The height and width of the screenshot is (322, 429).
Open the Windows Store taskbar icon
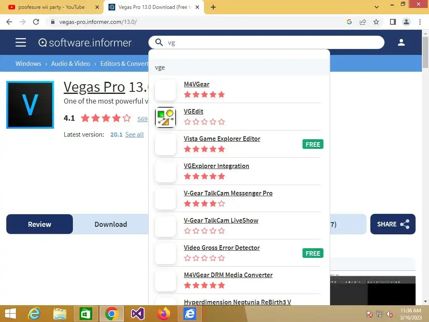coord(85,314)
